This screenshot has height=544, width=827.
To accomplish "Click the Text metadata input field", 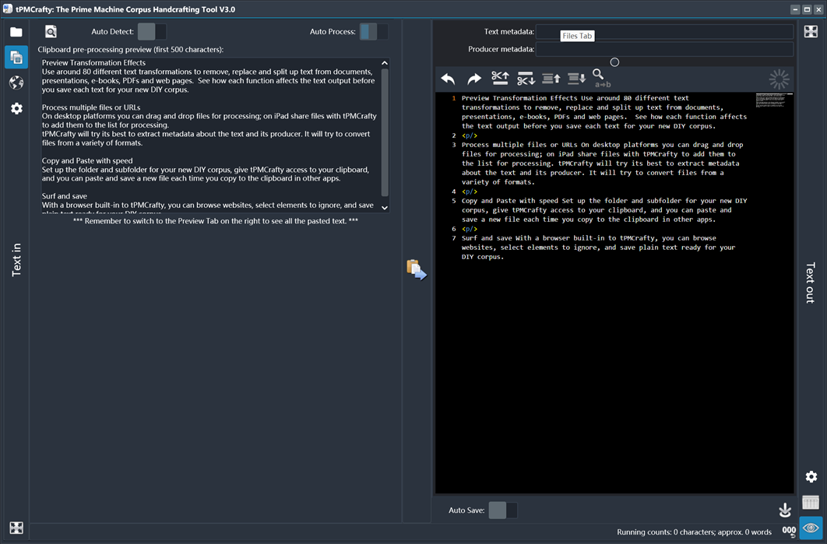I will 664,32.
